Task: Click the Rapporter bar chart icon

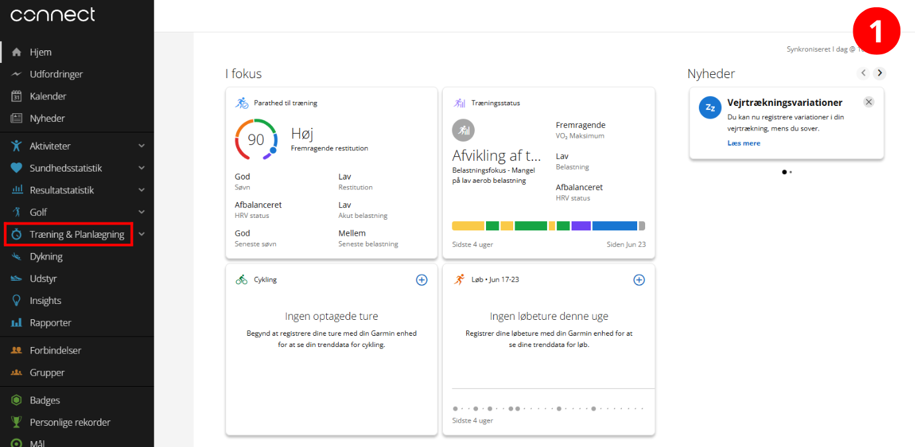Action: click(x=17, y=323)
